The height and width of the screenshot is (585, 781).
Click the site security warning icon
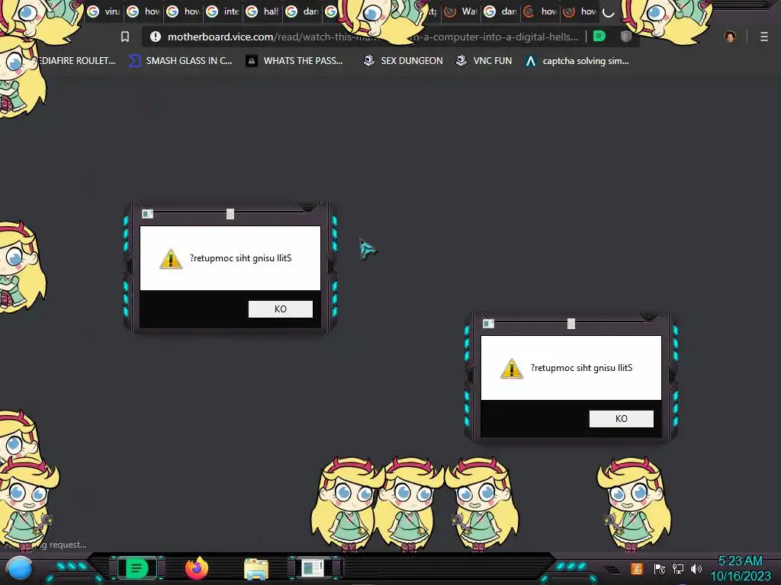tap(156, 37)
